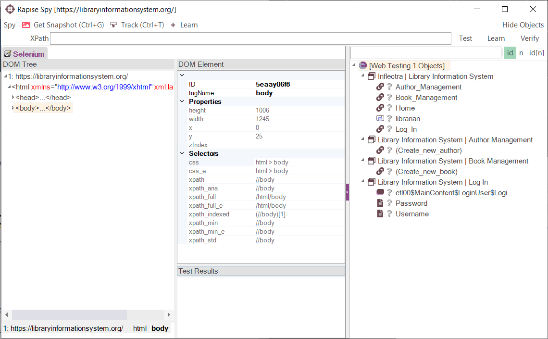Collapse the top DOM Element section chevron
548x339 pixels.
tap(182, 75)
